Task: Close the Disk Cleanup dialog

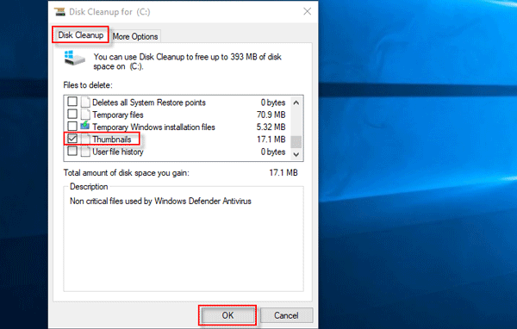Action: click(x=308, y=11)
